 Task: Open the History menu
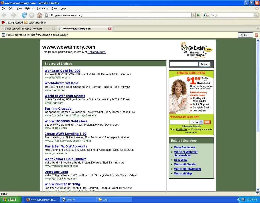pos(29,8)
